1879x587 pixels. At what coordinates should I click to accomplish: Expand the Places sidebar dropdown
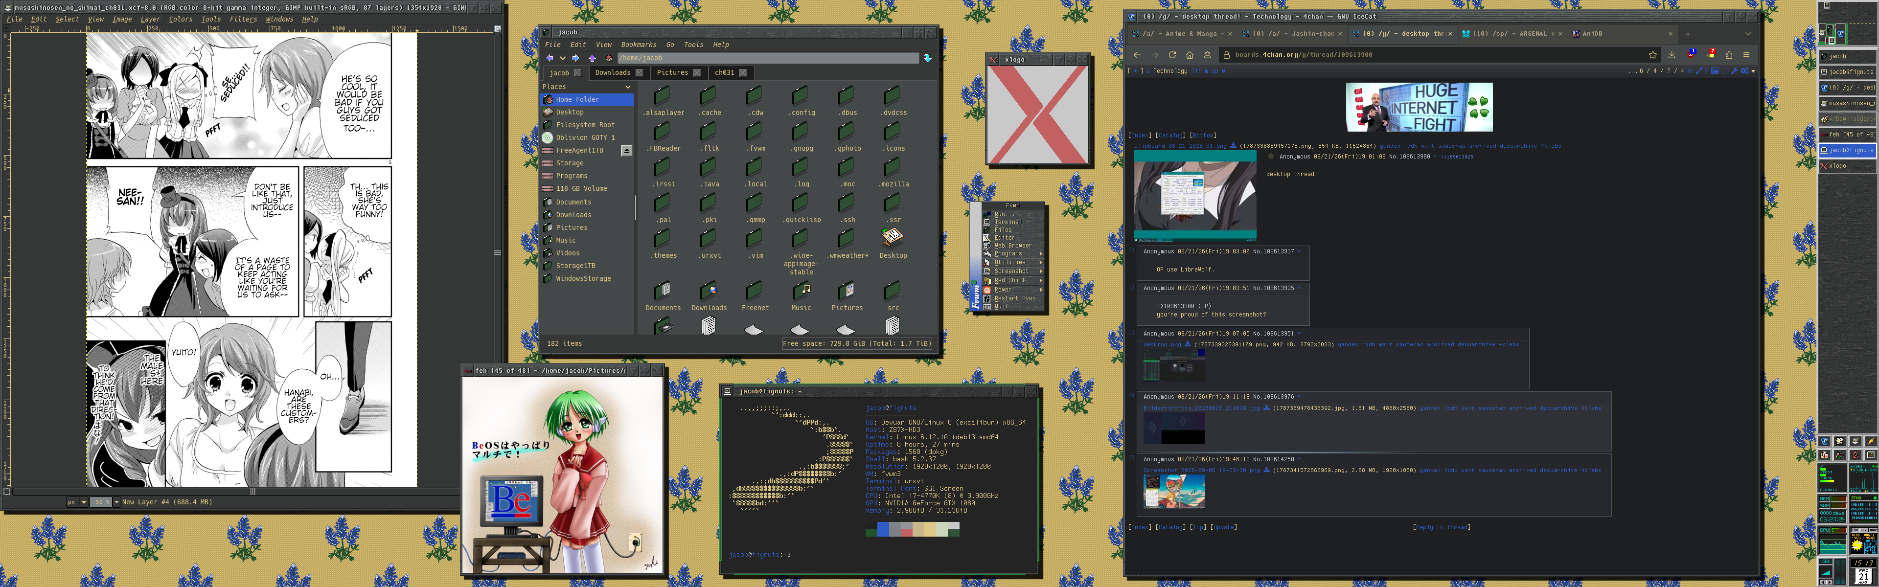(x=627, y=87)
